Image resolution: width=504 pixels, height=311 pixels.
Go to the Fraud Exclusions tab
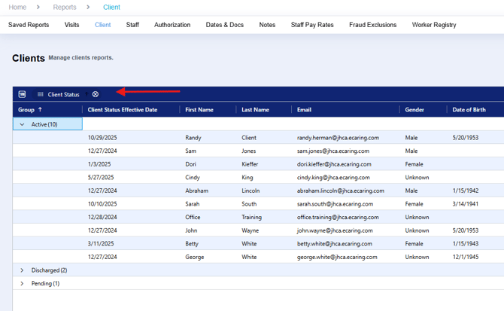[x=373, y=25]
